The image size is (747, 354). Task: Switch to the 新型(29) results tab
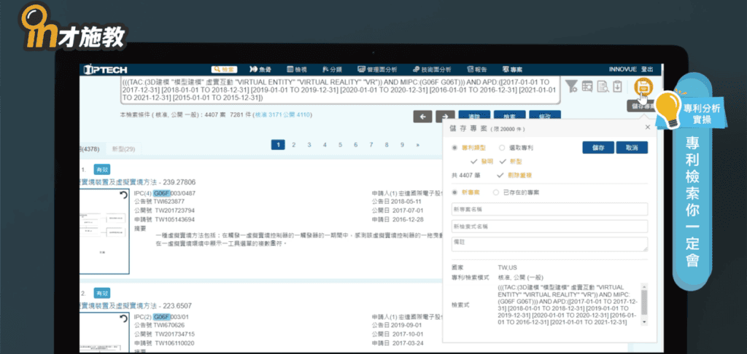(x=123, y=149)
